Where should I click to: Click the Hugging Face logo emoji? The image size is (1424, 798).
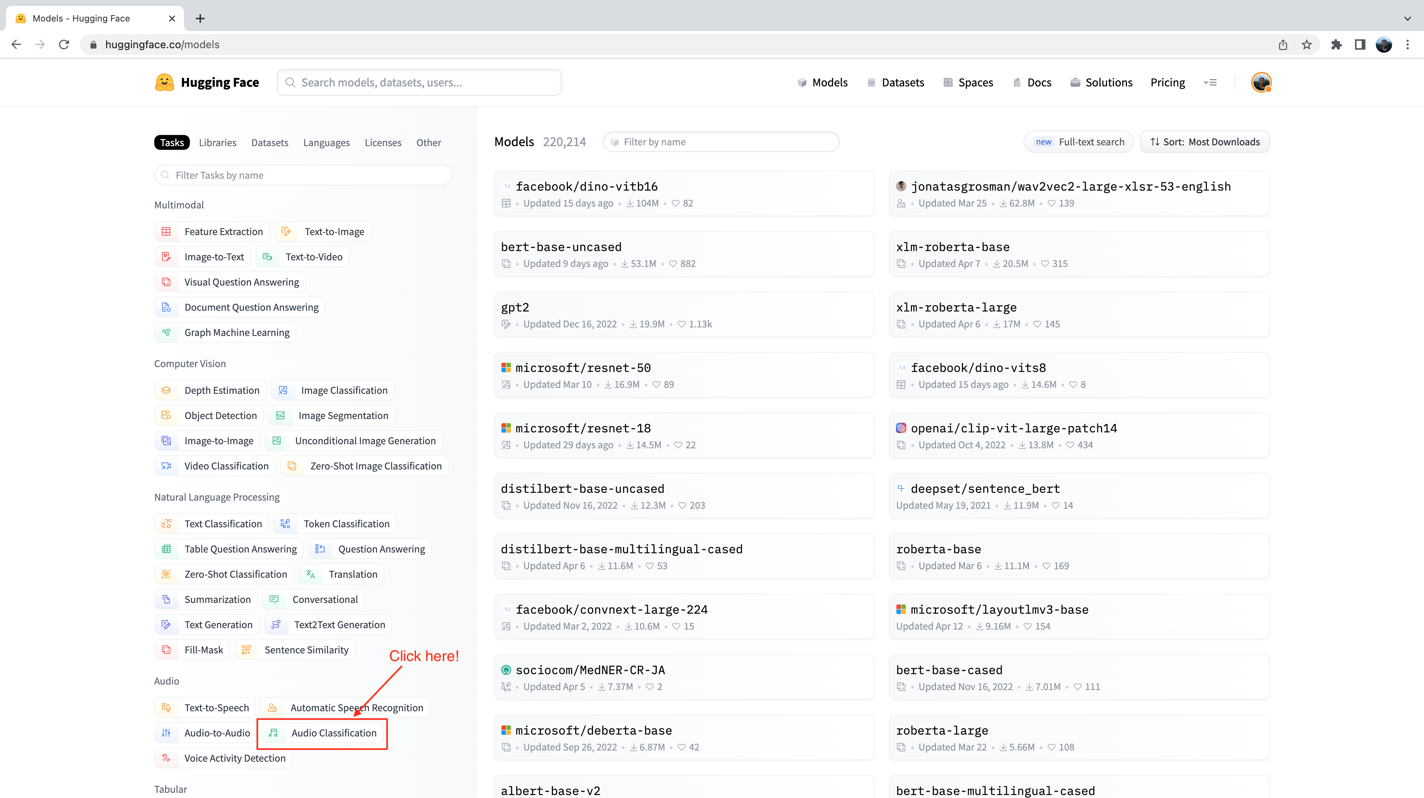164,82
